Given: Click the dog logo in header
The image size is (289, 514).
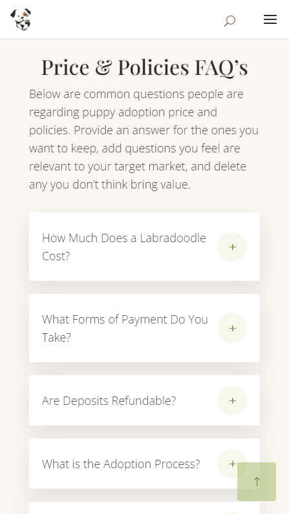Looking at the screenshot, I should tap(21, 19).
